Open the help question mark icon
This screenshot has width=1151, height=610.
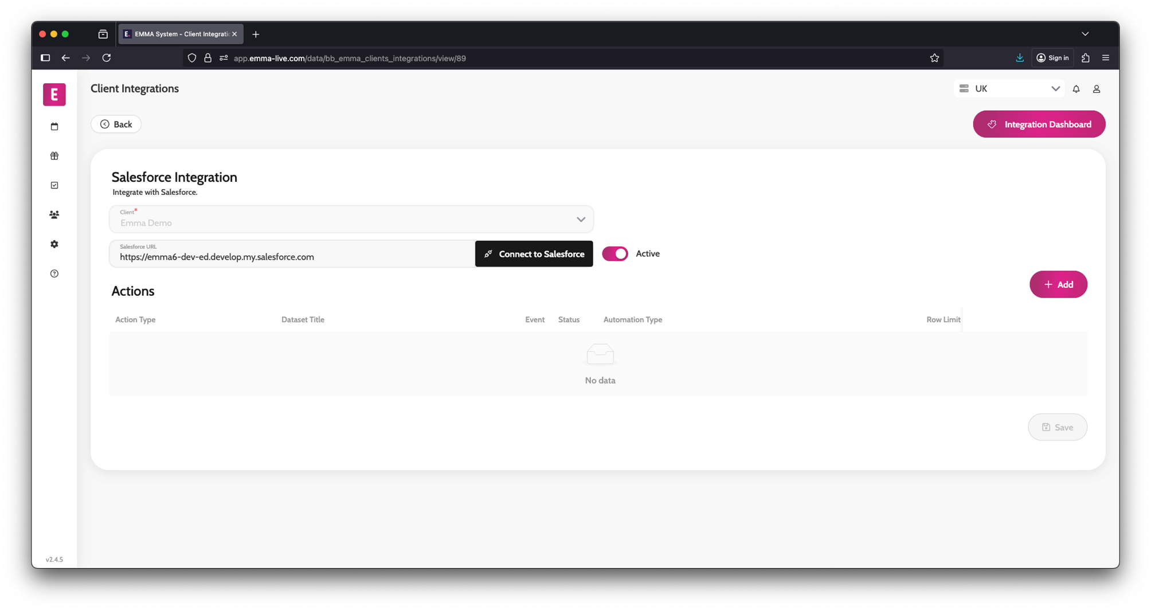click(54, 273)
